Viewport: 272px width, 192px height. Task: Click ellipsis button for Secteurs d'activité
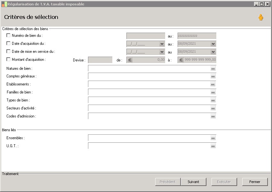tap(213, 108)
